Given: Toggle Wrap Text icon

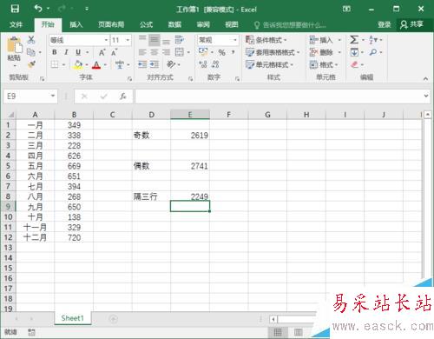Looking at the screenshot, I should [x=180, y=40].
